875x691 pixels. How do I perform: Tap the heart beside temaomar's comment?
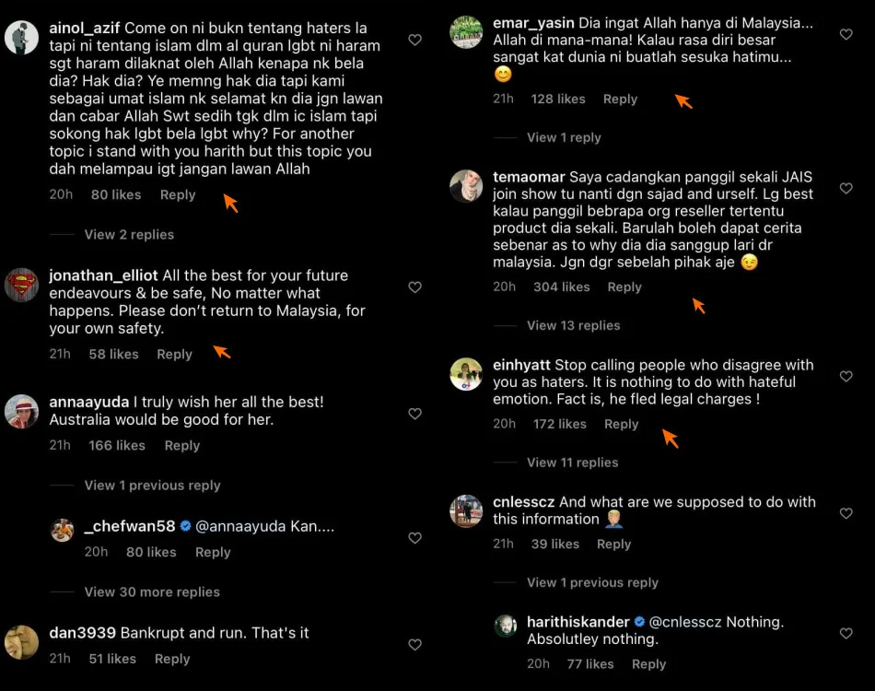846,188
